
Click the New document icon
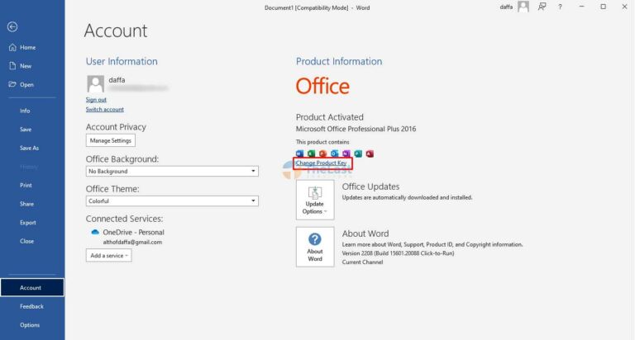12,66
